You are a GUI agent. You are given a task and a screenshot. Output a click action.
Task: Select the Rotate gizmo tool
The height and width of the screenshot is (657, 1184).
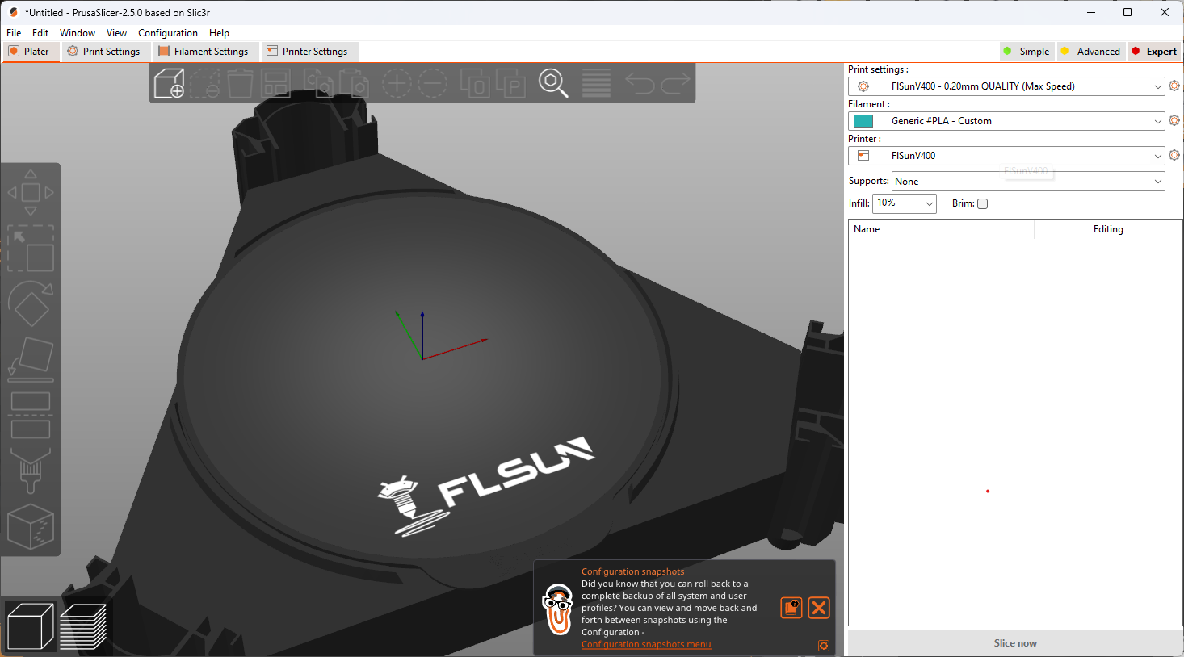[31, 303]
